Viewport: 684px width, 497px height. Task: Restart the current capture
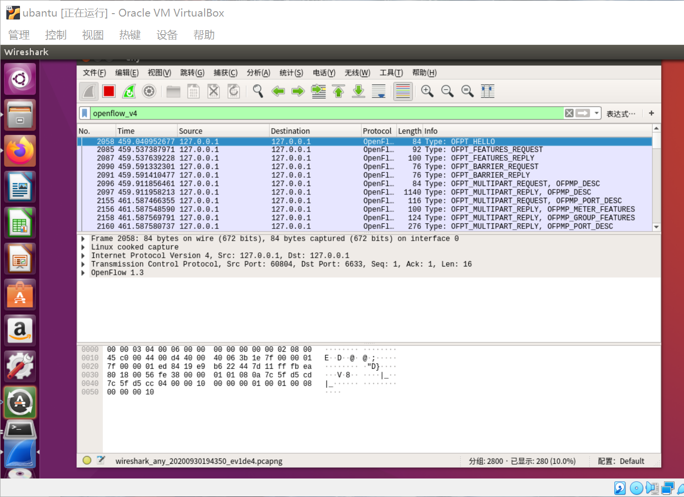[129, 91]
